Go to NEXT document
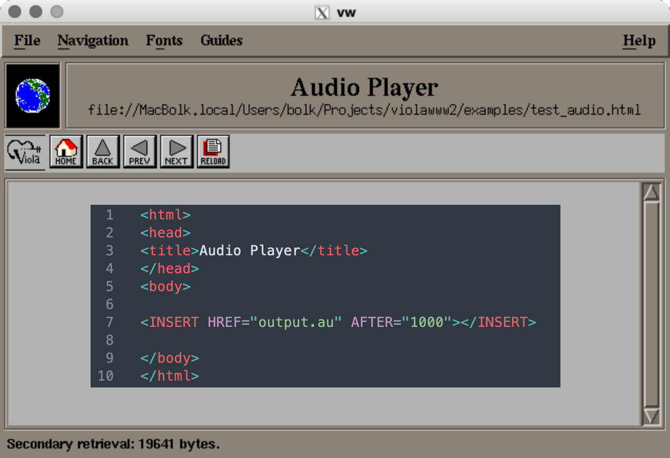This screenshot has height=458, width=670. (x=176, y=152)
